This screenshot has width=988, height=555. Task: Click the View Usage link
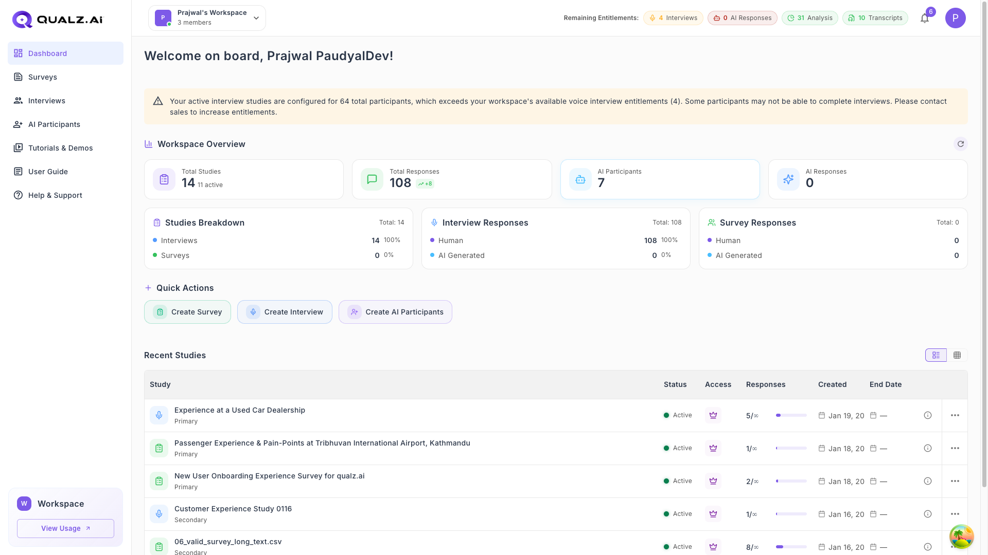(x=65, y=528)
